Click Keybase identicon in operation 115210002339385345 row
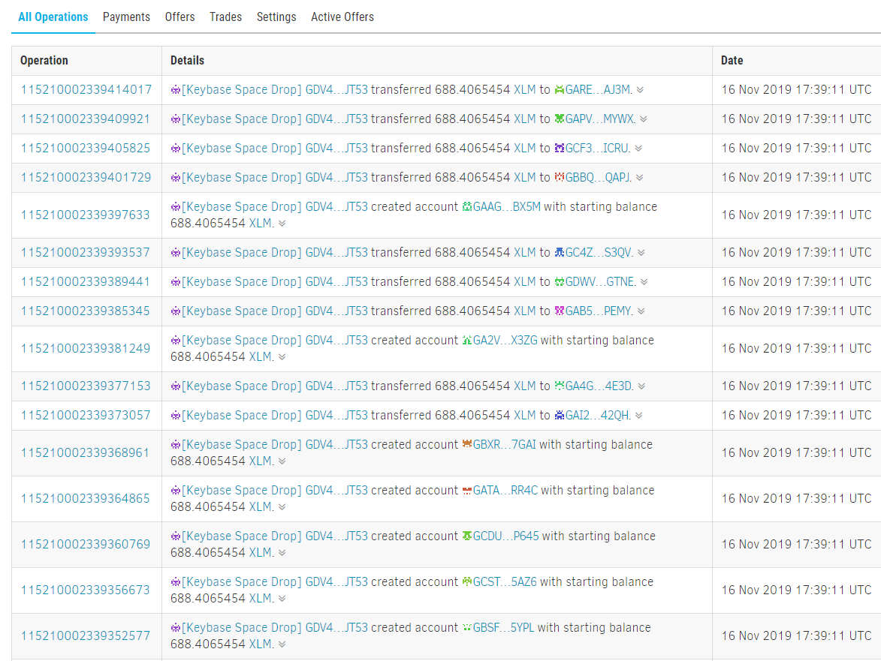881x661 pixels. tap(175, 311)
